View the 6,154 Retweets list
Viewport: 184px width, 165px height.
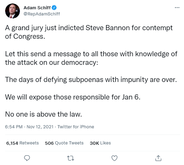[22, 143]
